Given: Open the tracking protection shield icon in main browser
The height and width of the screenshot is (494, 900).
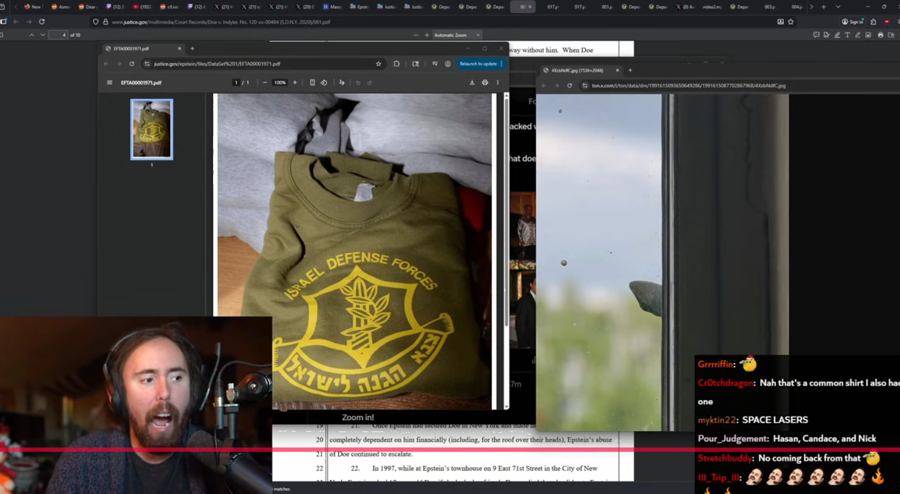Looking at the screenshot, I should (x=95, y=22).
